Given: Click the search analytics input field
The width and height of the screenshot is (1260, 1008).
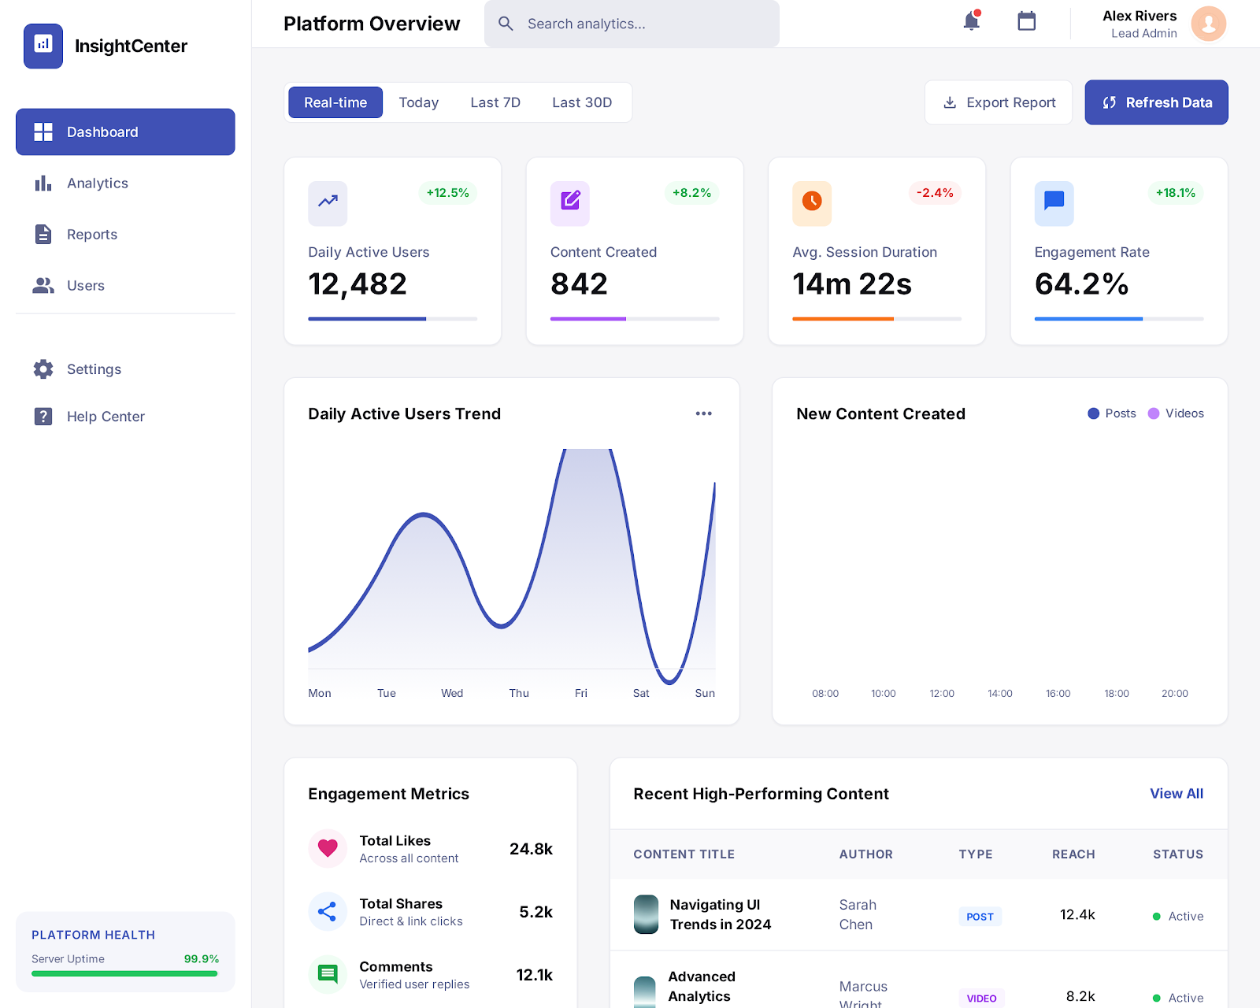Looking at the screenshot, I should click(630, 24).
